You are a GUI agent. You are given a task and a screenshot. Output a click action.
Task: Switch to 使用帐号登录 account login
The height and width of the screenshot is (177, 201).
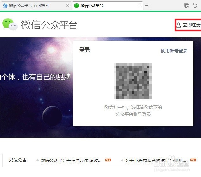pos(174,51)
